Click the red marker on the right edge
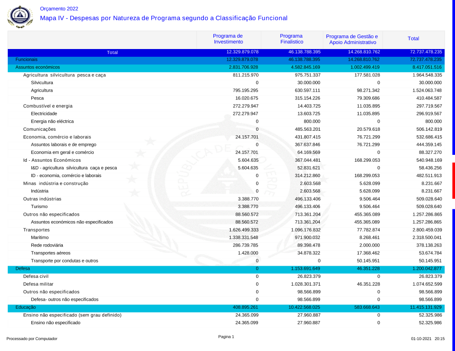Screen dimensions: 455x351 click(x=453, y=180)
